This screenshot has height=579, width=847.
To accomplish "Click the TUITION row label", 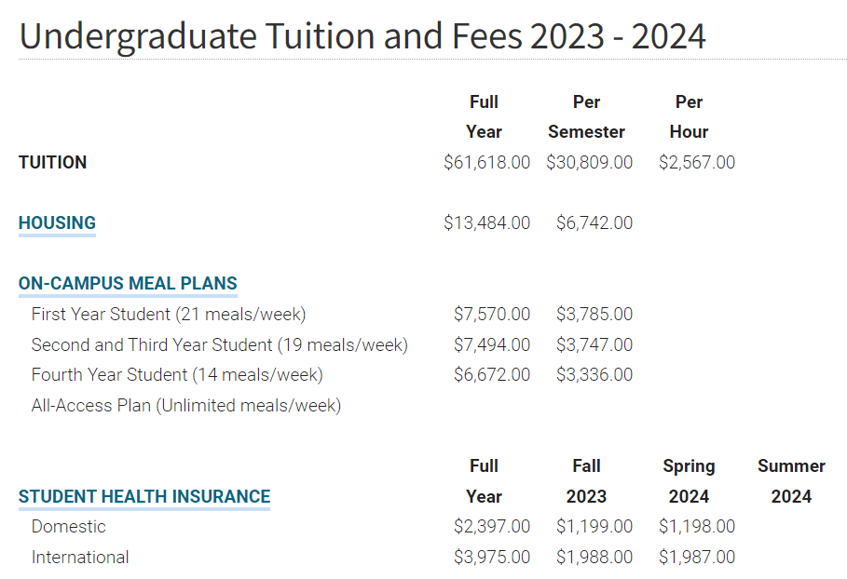I will 52,162.
